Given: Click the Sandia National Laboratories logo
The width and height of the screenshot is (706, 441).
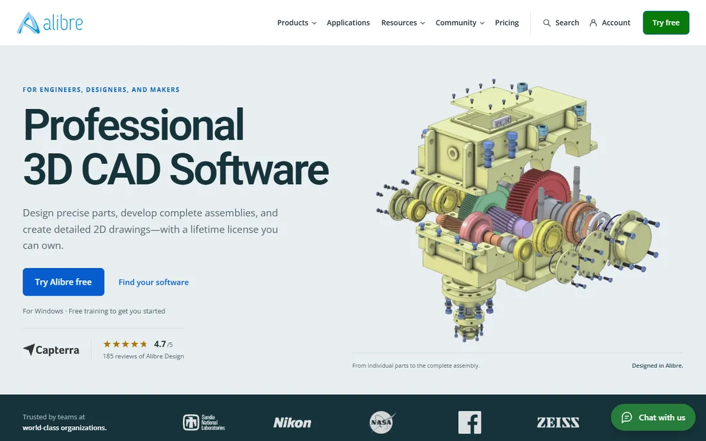Looking at the screenshot, I should tap(203, 422).
